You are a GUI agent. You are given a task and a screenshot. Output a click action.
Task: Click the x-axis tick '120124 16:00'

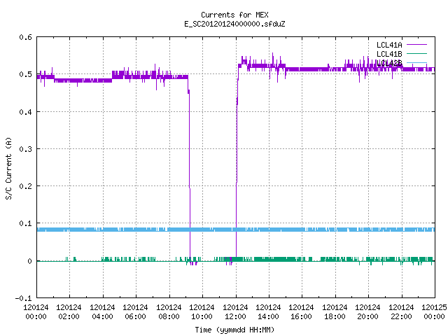[302, 312]
